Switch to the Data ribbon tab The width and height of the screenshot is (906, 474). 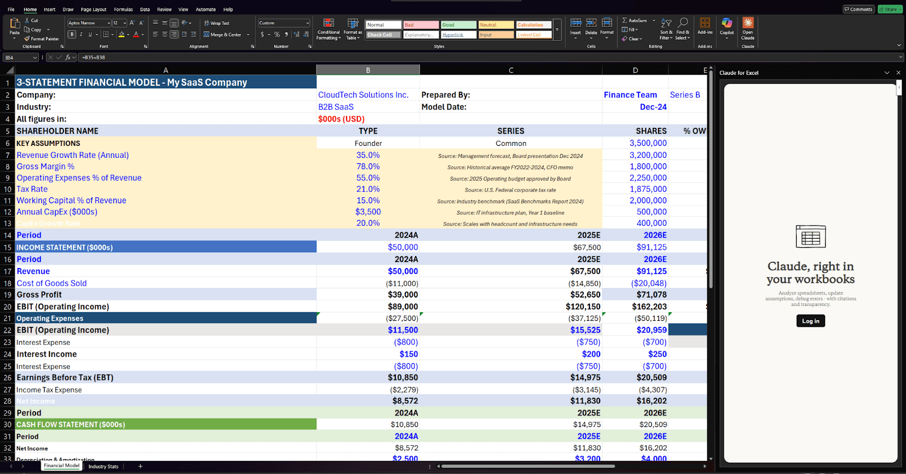coord(145,9)
